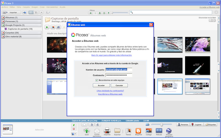Click the Exportar folder icon
221x138 pixels.
pyautogui.click(x=117, y=132)
